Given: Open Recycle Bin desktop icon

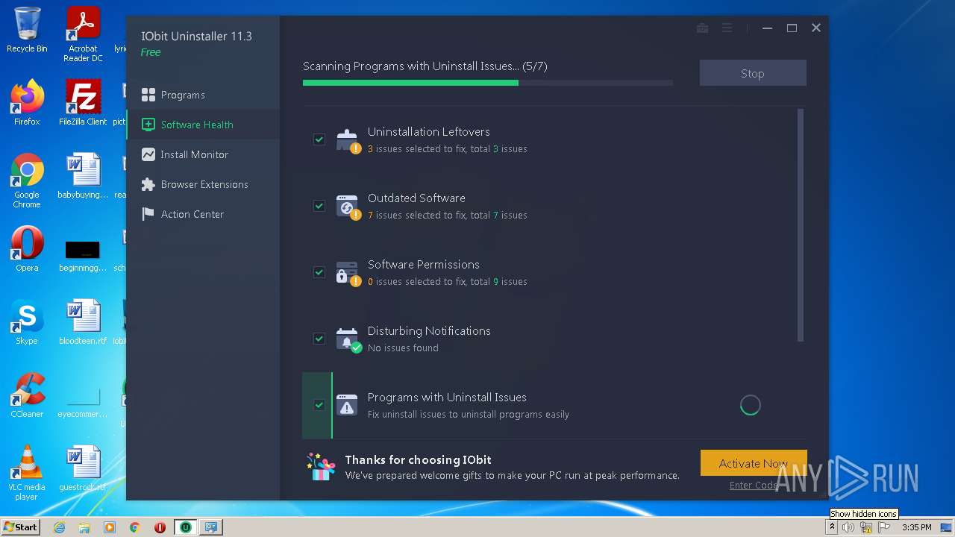Looking at the screenshot, I should [x=27, y=30].
